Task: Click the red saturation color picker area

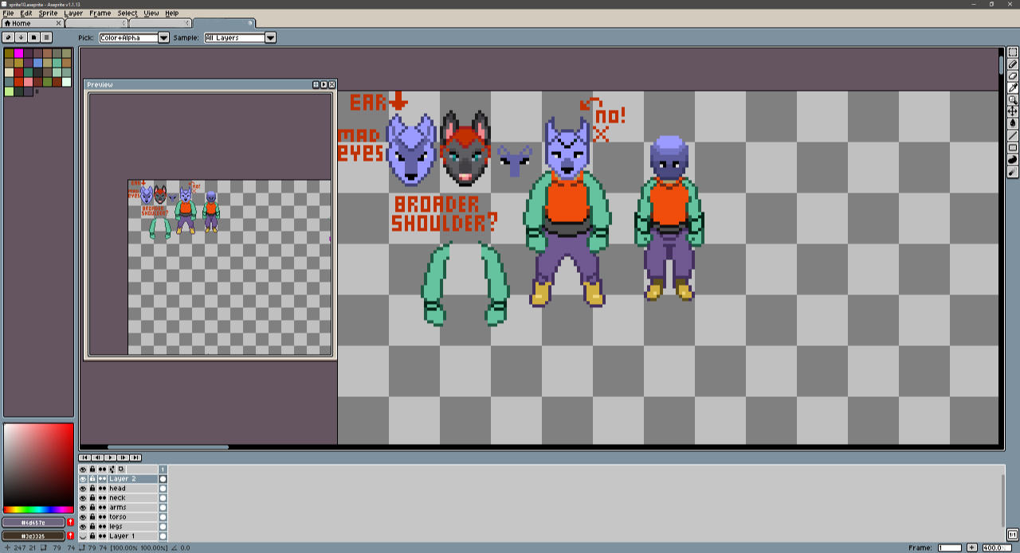Action: point(38,465)
